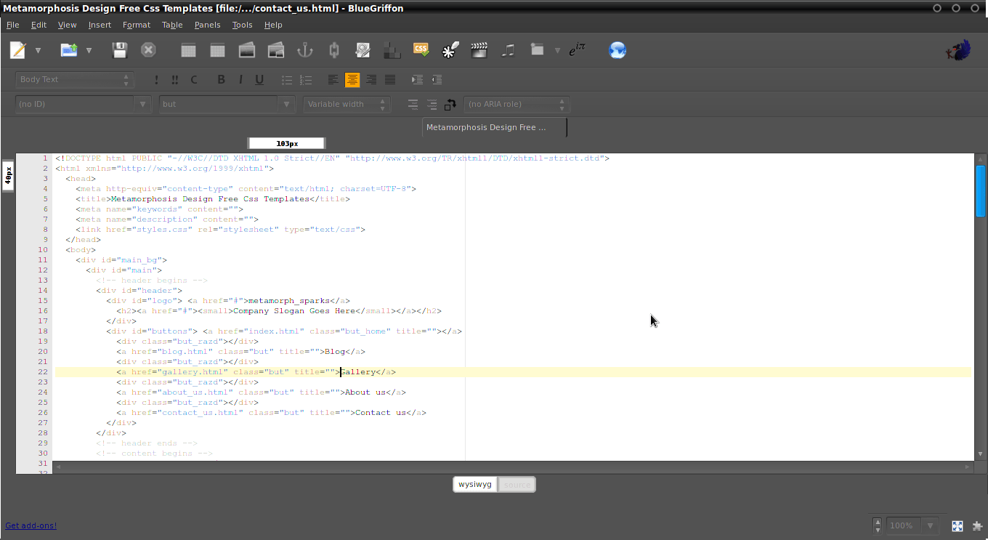Viewport: 988px width, 540px height.
Task: Toggle Underline formatting
Action: point(259,80)
